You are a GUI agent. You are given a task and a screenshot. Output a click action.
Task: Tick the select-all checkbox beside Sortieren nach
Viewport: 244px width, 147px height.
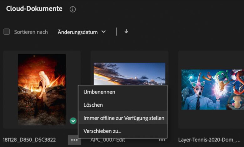tap(7, 32)
